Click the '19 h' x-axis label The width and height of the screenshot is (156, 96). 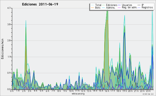point(125,91)
